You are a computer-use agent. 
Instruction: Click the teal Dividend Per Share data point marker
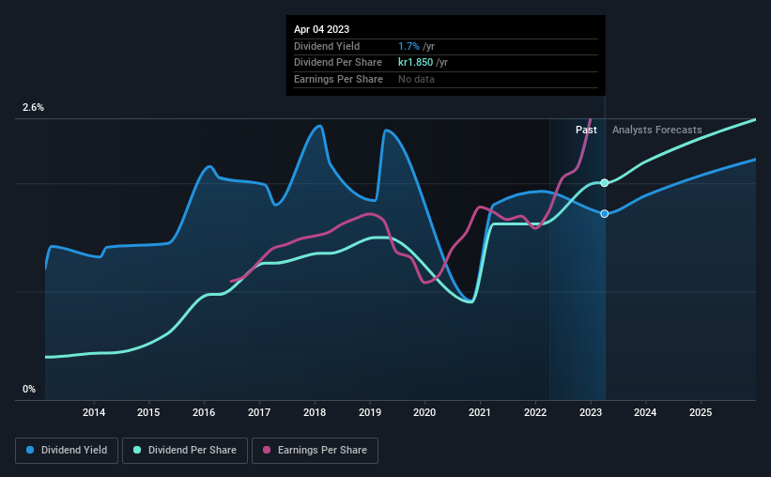pos(605,183)
